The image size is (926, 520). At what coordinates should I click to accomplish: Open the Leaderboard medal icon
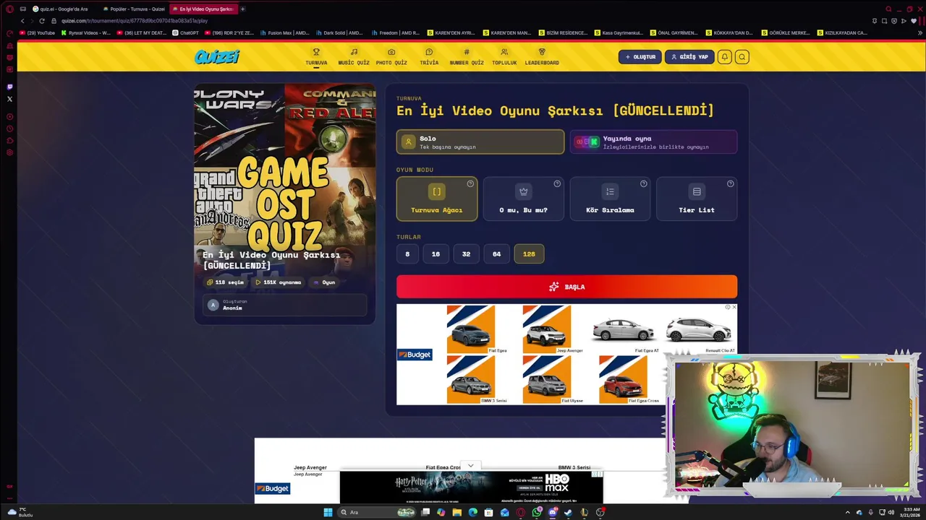click(x=542, y=52)
